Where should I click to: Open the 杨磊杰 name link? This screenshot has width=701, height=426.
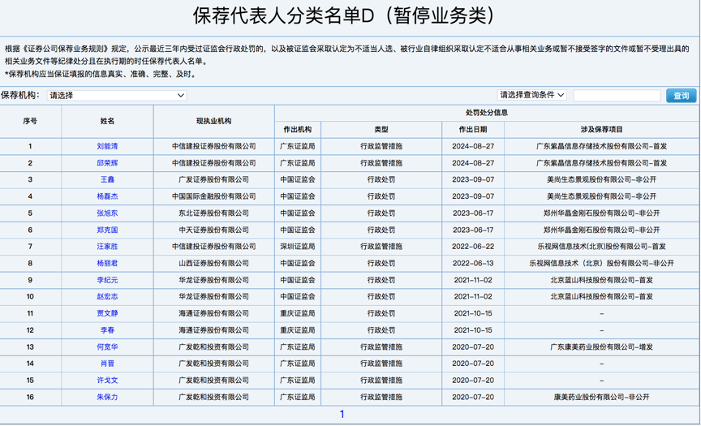(x=107, y=196)
